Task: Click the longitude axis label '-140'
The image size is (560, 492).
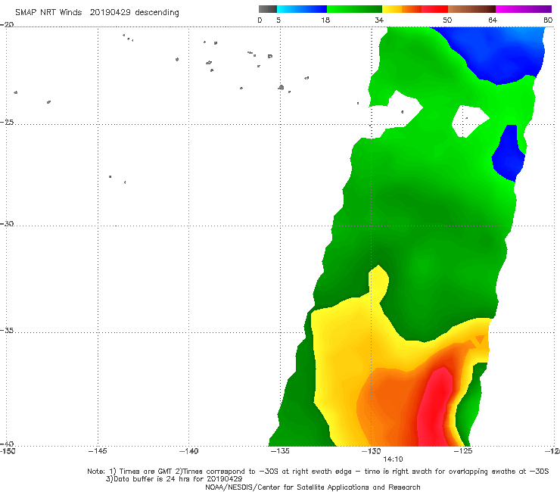Action: (188, 451)
